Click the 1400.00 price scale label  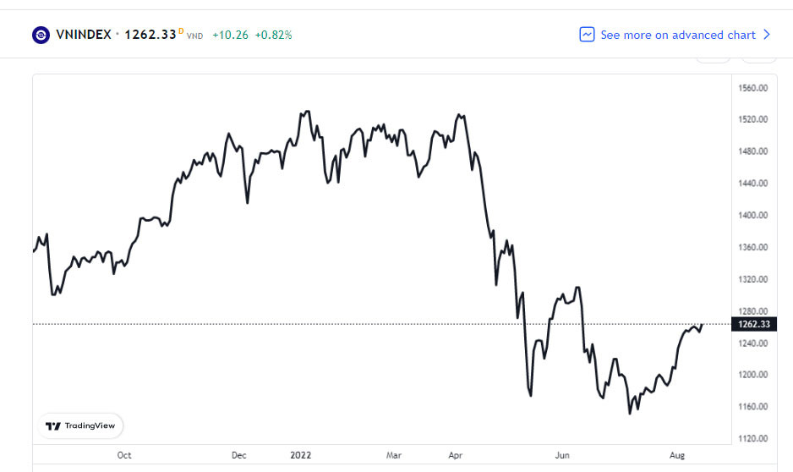point(752,215)
